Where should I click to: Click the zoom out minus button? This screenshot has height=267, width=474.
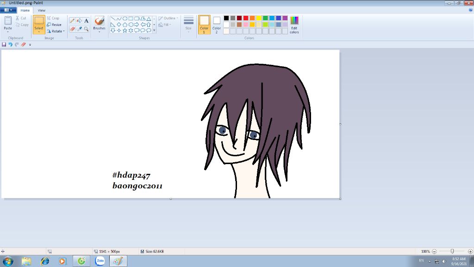434,251
